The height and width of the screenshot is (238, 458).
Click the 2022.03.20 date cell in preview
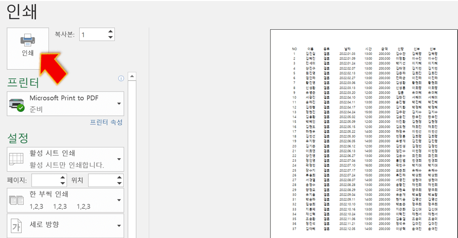[x=347, y=93]
